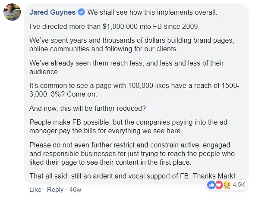Reply to Jared Guynes' comment
This screenshot has width=265, height=200.
coord(55,190)
